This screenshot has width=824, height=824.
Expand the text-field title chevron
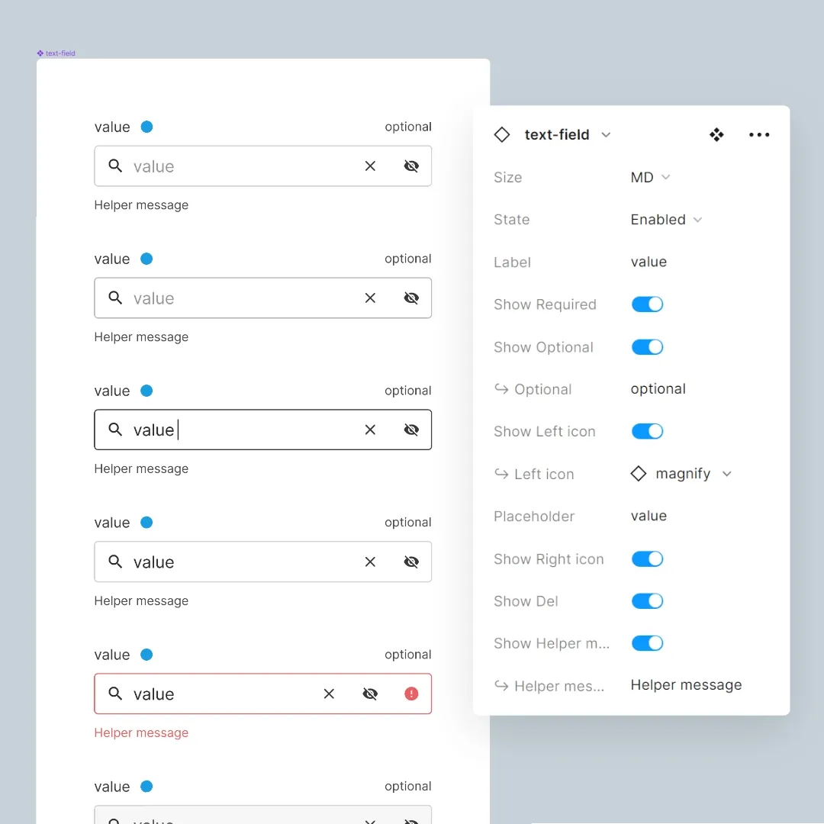pyautogui.click(x=606, y=135)
